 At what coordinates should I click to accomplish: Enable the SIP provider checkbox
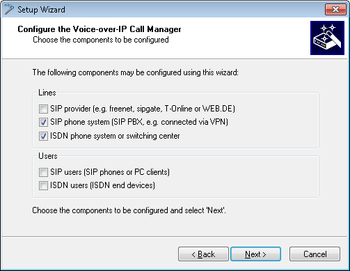point(43,109)
